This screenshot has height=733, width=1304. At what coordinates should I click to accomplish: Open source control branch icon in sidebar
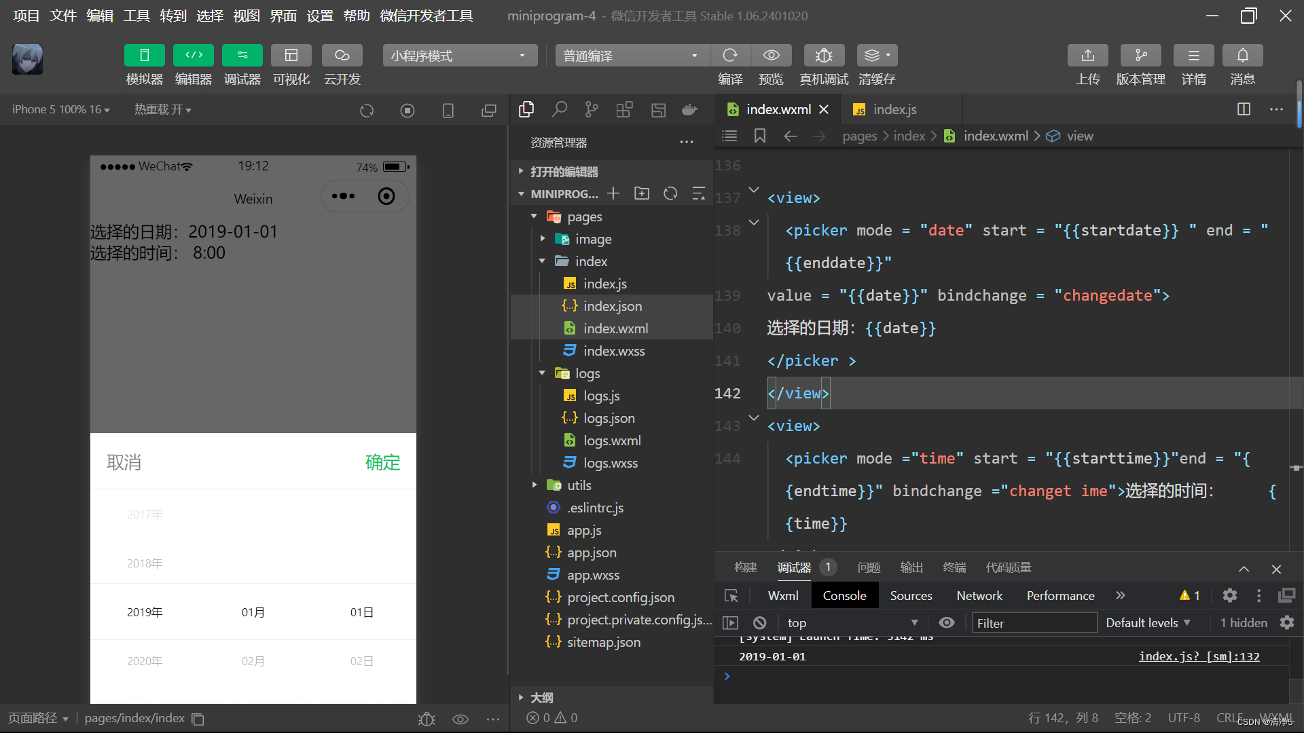coord(592,109)
